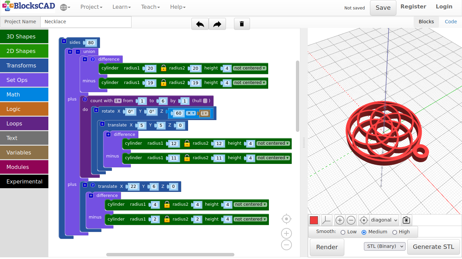The image size is (462, 259).
Task: Select High smoothness option
Action: [x=394, y=232]
